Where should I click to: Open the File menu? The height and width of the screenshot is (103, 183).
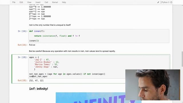tap(14, 2)
